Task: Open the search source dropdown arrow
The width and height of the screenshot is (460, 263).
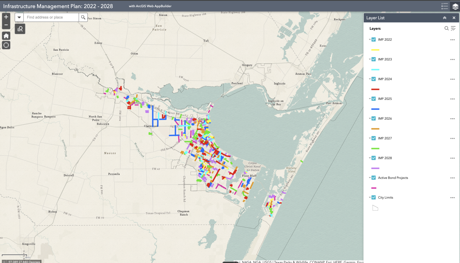Action: (19, 17)
